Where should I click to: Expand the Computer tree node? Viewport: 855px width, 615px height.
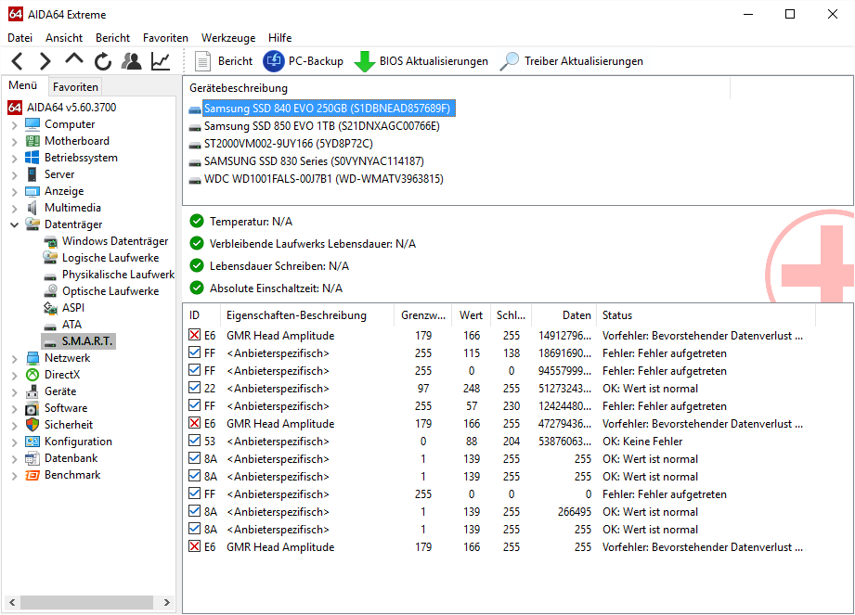point(15,125)
